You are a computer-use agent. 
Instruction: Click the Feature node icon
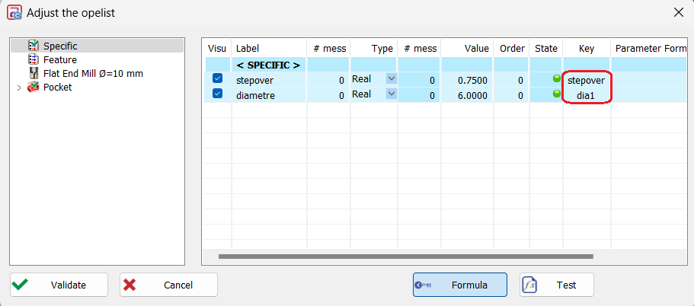point(34,60)
